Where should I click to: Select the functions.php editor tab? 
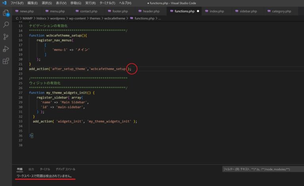click(184, 11)
